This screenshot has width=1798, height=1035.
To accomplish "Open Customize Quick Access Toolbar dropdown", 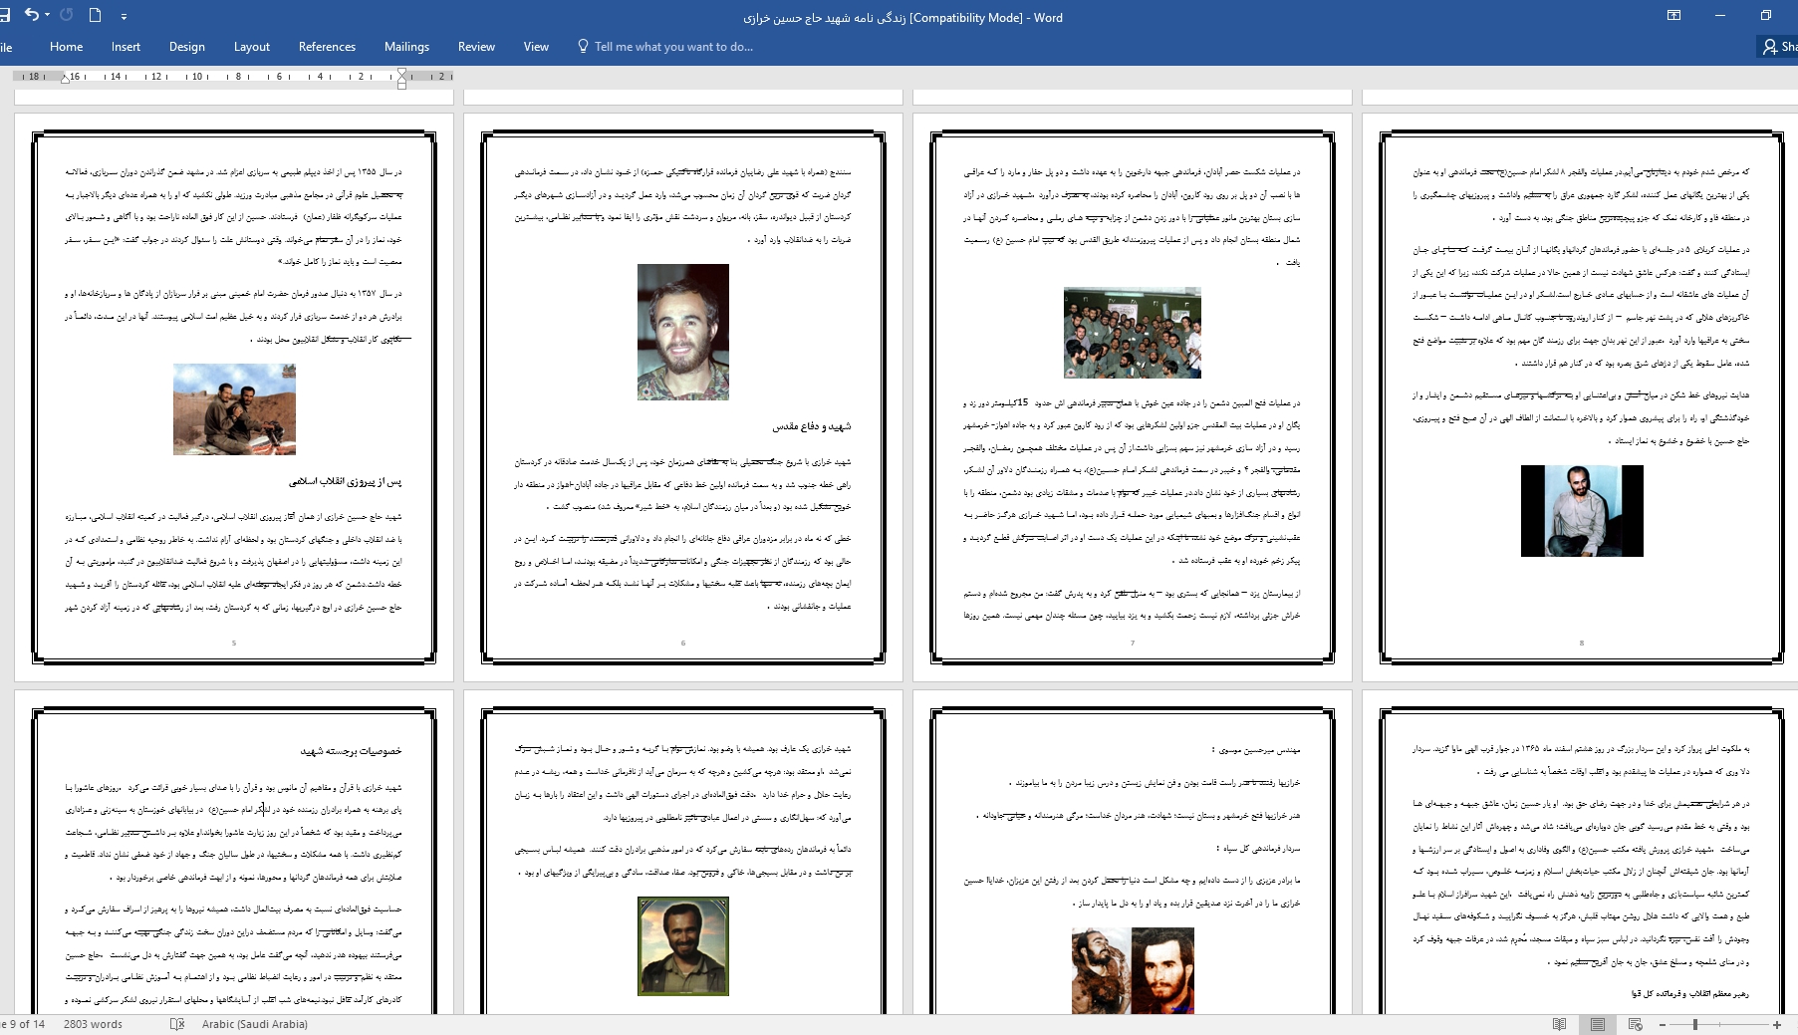I will coord(124,17).
